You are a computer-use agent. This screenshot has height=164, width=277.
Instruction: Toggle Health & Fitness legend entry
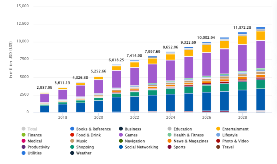186,135
